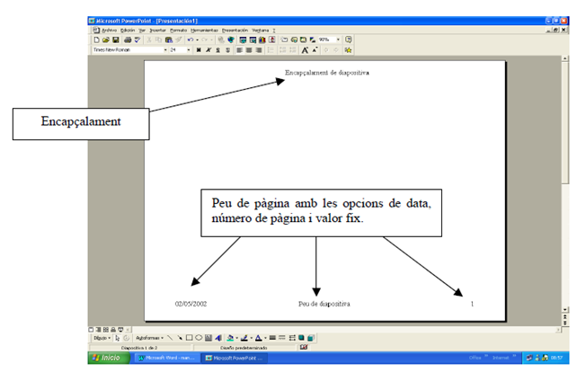This screenshot has width=577, height=372.
Task: Expand the font size 24 dropdown
Action: tap(189, 50)
